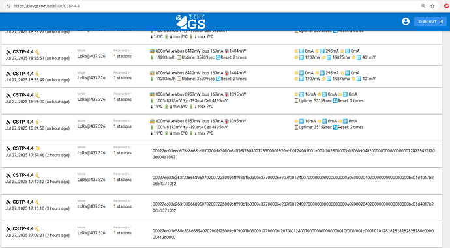Click the moon icon on the 17:10:10 packet

pyautogui.click(x=38, y=202)
